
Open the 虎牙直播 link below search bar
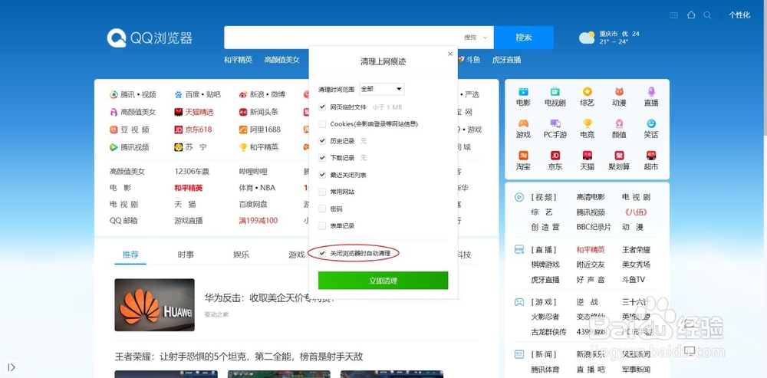click(x=506, y=60)
